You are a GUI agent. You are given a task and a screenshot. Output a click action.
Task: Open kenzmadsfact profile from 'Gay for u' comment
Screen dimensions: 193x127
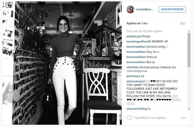(136, 52)
